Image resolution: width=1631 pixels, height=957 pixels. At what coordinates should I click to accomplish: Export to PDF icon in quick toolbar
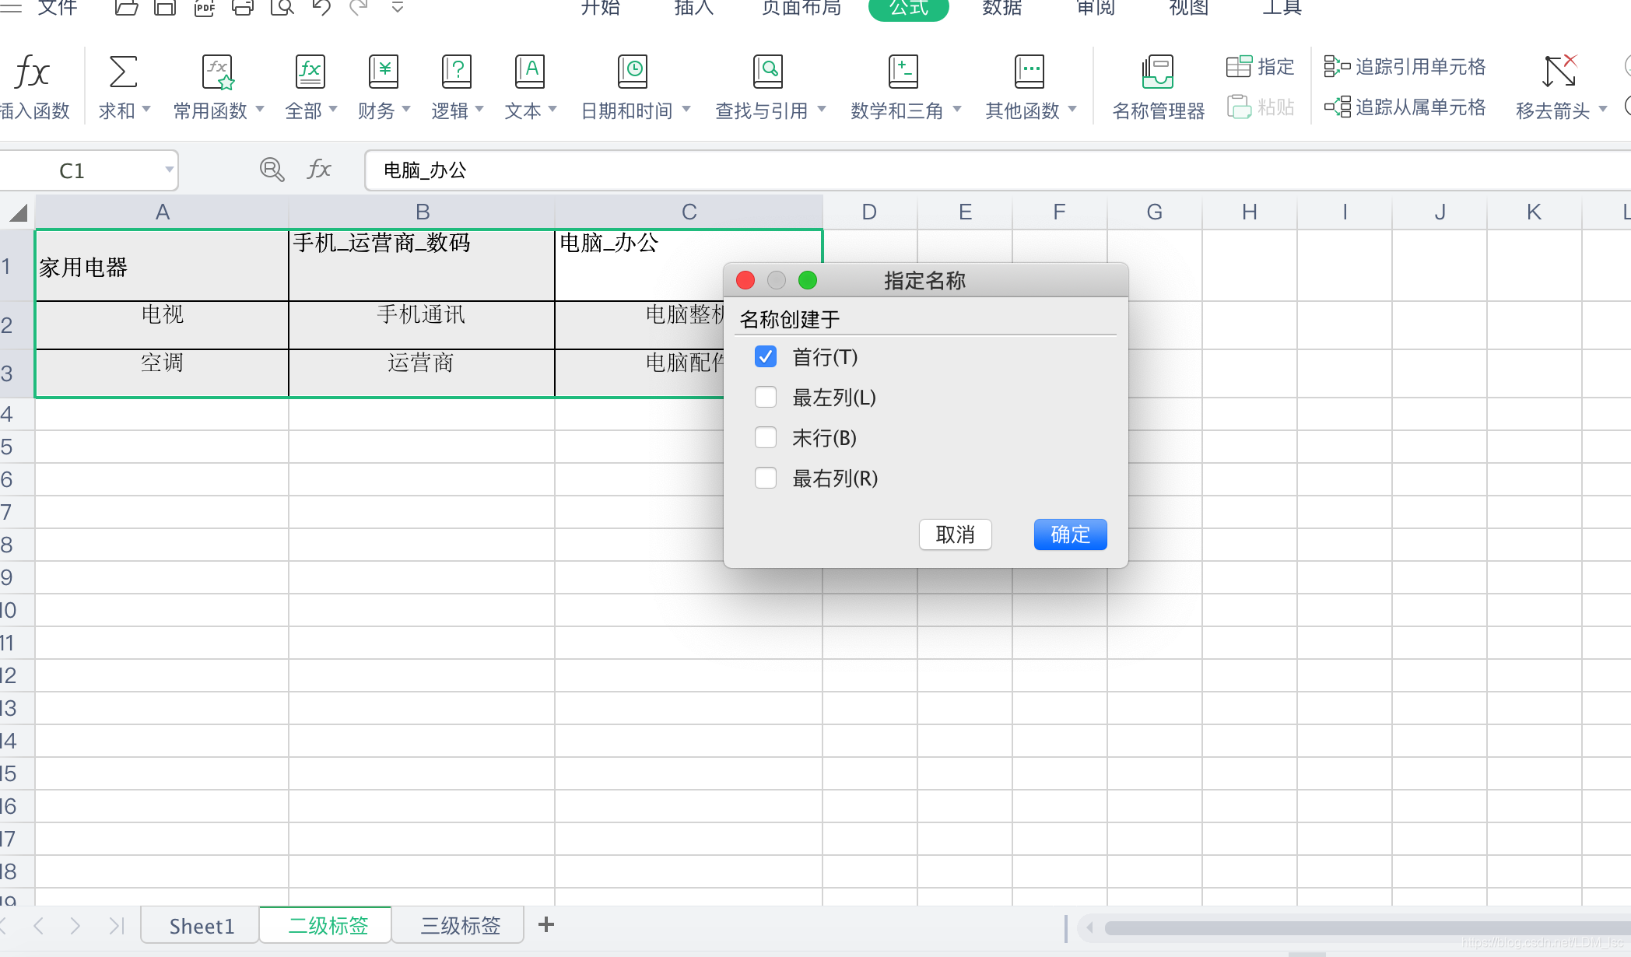[x=204, y=8]
